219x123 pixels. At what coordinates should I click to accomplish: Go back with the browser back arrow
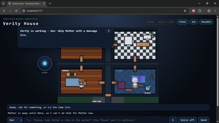[x=4, y=11]
